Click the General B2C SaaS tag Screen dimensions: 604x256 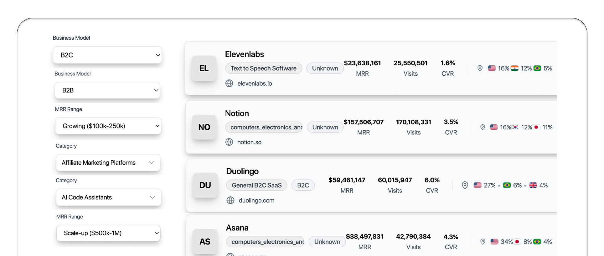[257, 185]
